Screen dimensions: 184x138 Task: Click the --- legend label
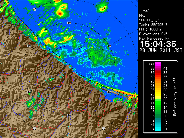point(164,64)
